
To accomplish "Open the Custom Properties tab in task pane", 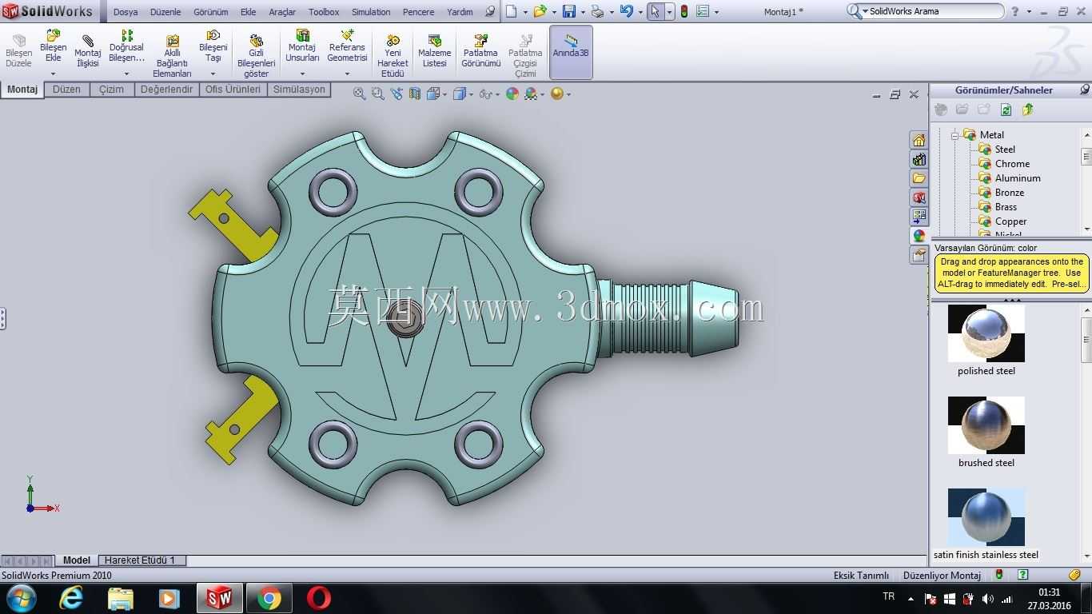I will point(919,255).
